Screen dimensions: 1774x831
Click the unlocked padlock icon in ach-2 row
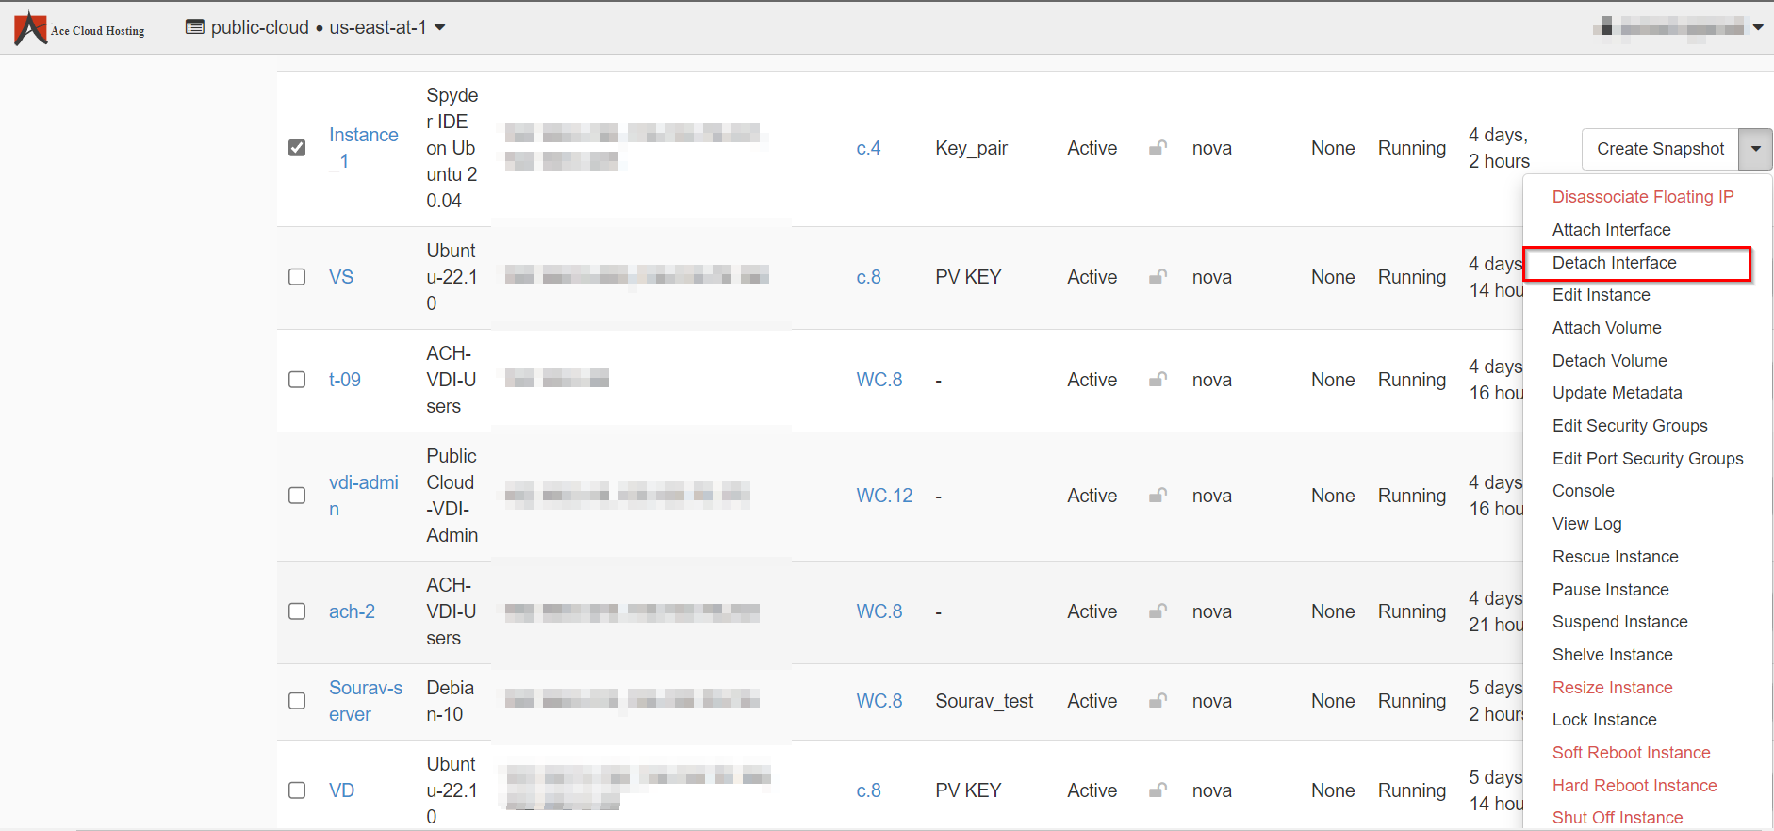pos(1158,611)
